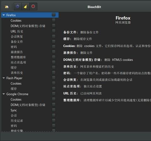
Task: Enable the 表单历史 checkbox
Action: click(54, 72)
